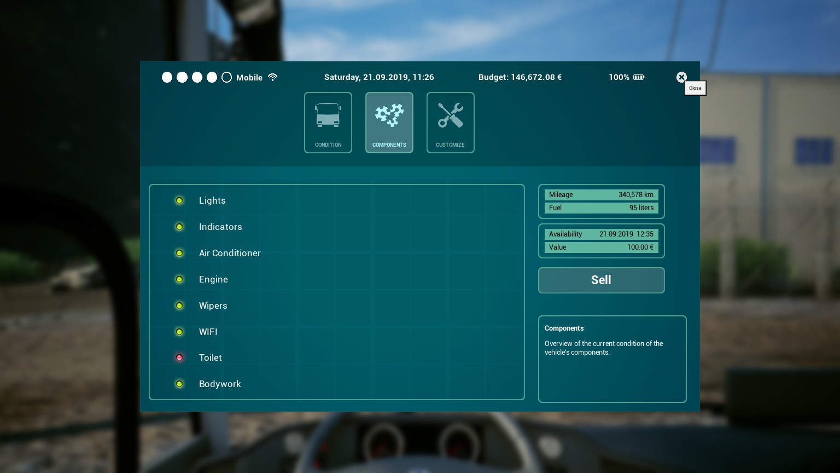This screenshot has height=473, width=840.
Task: Click the Budget amount display
Action: pos(520,77)
